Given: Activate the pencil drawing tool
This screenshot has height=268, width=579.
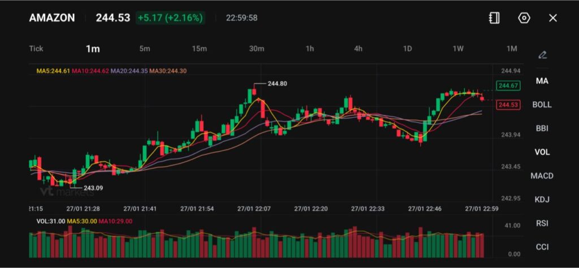Looking at the screenshot, I should point(542,55).
